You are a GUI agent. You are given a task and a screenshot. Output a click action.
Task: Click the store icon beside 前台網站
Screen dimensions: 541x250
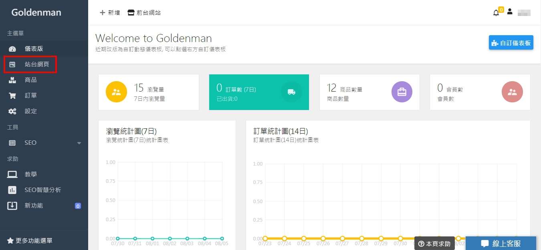[x=131, y=12]
